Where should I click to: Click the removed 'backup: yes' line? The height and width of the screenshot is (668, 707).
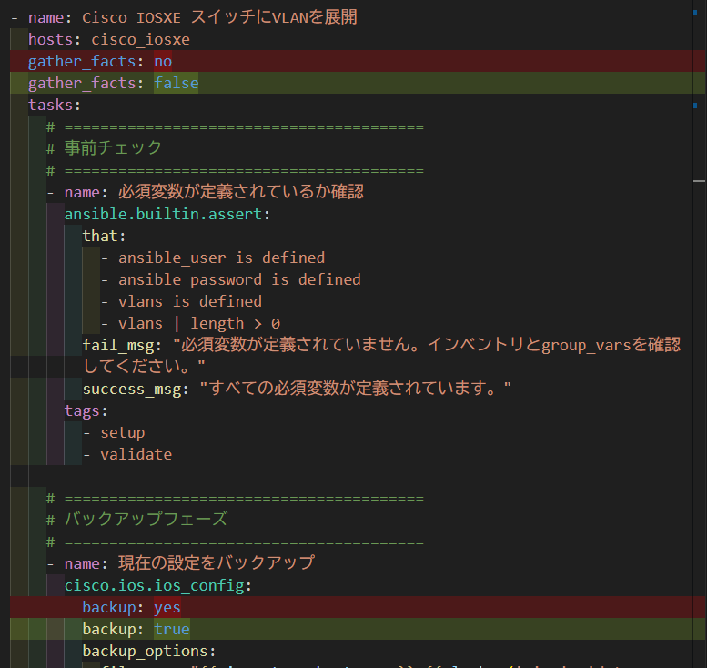point(131,607)
